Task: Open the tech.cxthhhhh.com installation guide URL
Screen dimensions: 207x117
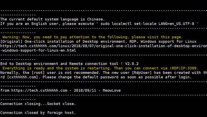Action: click(x=104, y=46)
